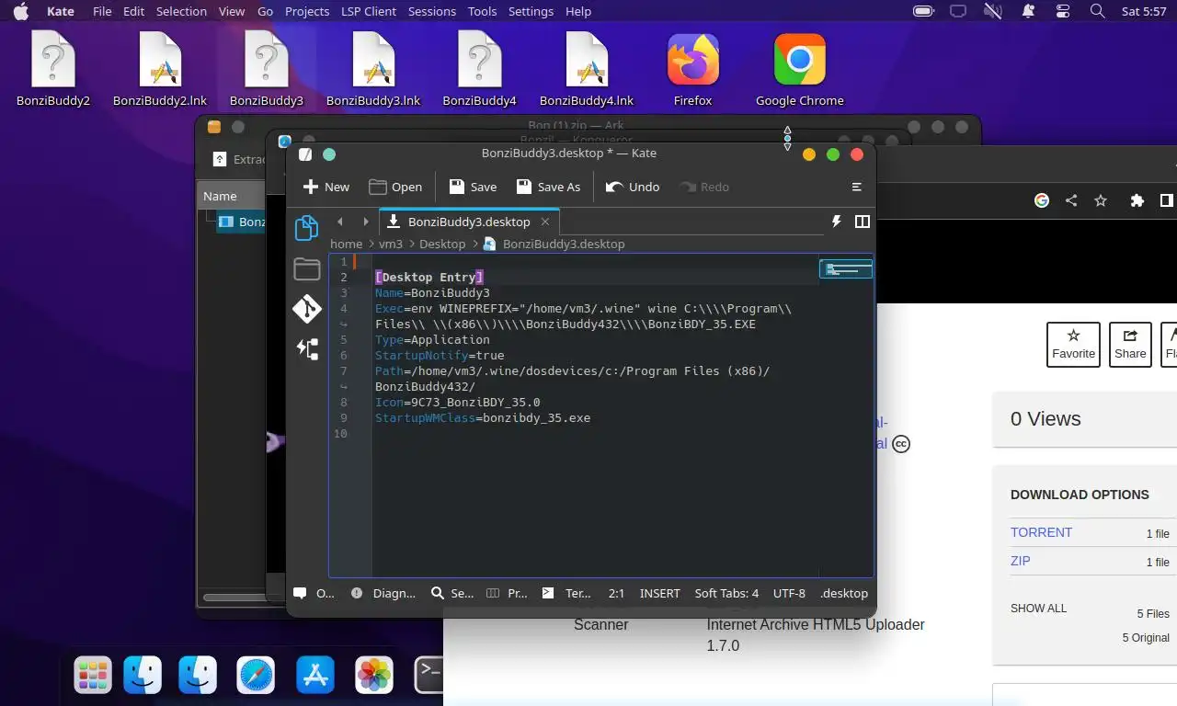1177x706 pixels.
Task: Click the StartupNotify=true line
Action: (440, 355)
